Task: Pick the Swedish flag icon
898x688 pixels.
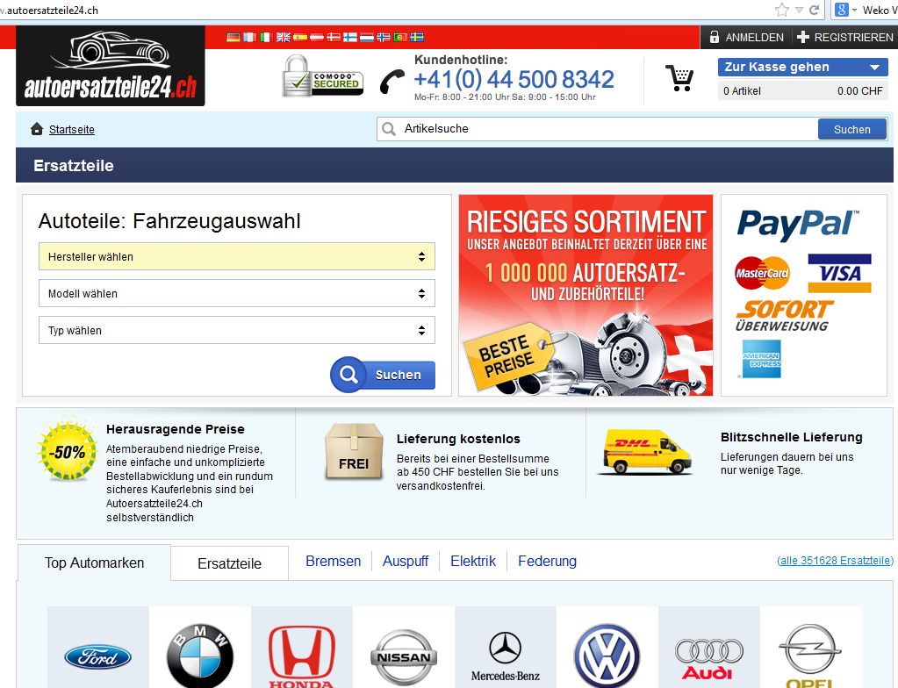Action: tap(417, 37)
